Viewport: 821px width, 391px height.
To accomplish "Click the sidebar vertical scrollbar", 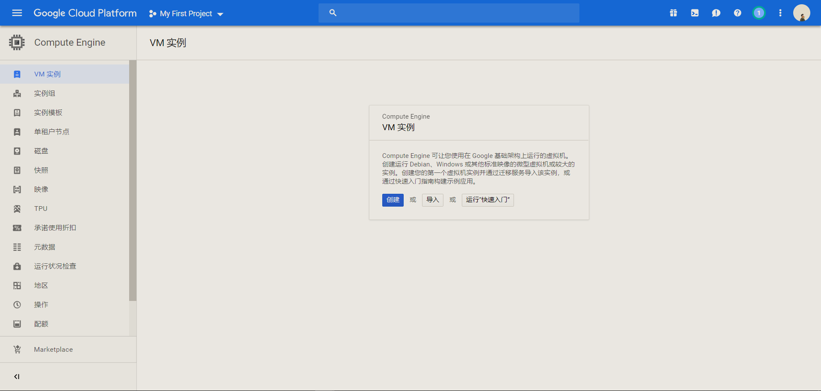I will pyautogui.click(x=133, y=181).
